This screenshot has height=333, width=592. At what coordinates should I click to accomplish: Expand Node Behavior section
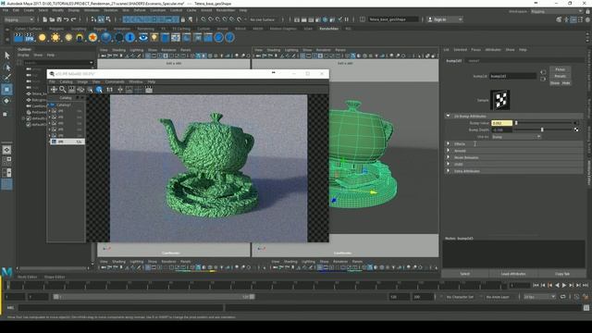pyautogui.click(x=448, y=157)
